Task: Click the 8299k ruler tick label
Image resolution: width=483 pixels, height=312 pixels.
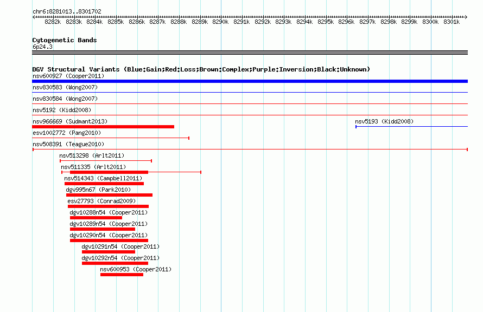Action: click(x=409, y=22)
